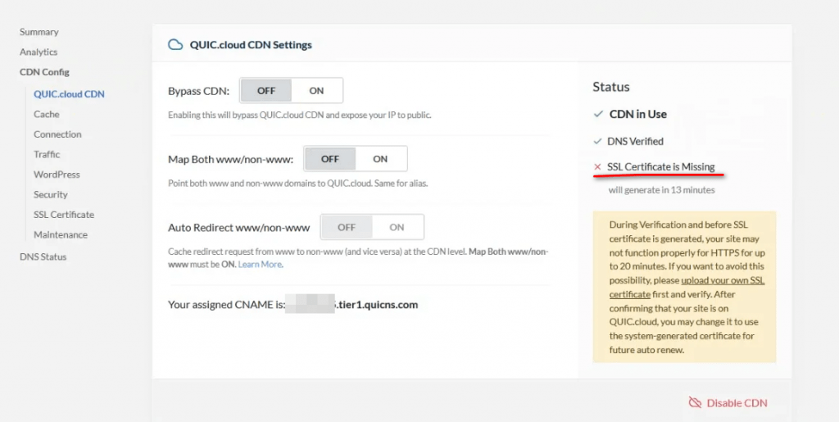
Task: Open the Traffic settings submenu
Action: (47, 155)
